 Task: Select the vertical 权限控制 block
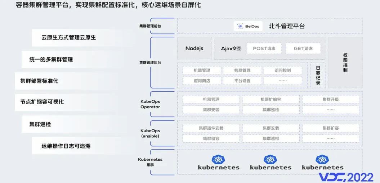[345, 63]
